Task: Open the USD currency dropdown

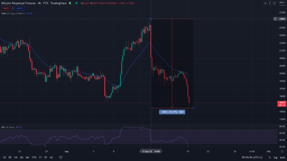Action: [x=282, y=2]
